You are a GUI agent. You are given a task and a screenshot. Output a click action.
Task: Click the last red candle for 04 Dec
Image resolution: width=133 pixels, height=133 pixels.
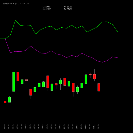pyautogui.click(x=99, y=87)
